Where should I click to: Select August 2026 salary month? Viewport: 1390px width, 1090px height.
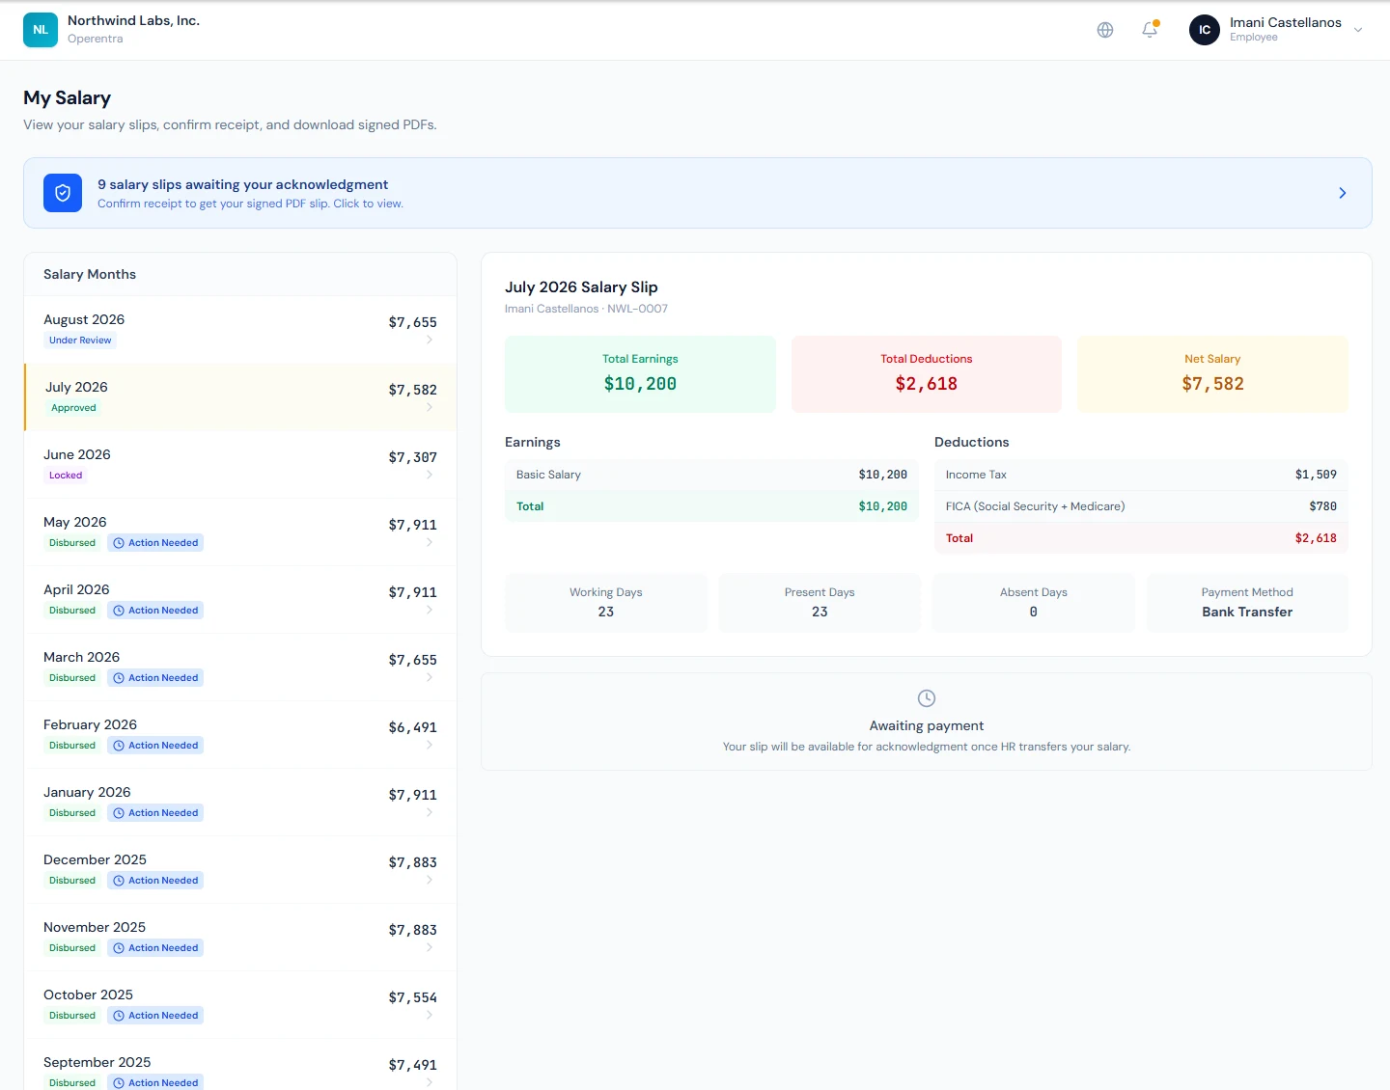coord(240,330)
